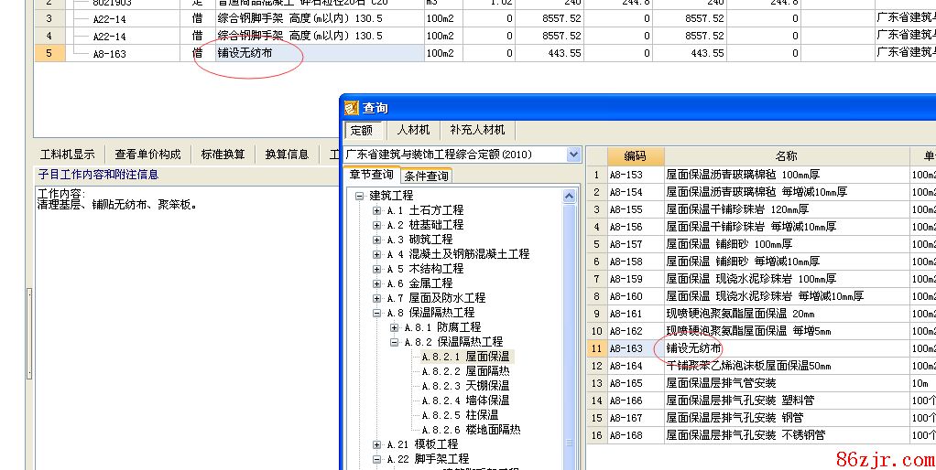The height and width of the screenshot is (470, 936).
Task: Open the 条件查询 tab
Action: pyautogui.click(x=426, y=176)
